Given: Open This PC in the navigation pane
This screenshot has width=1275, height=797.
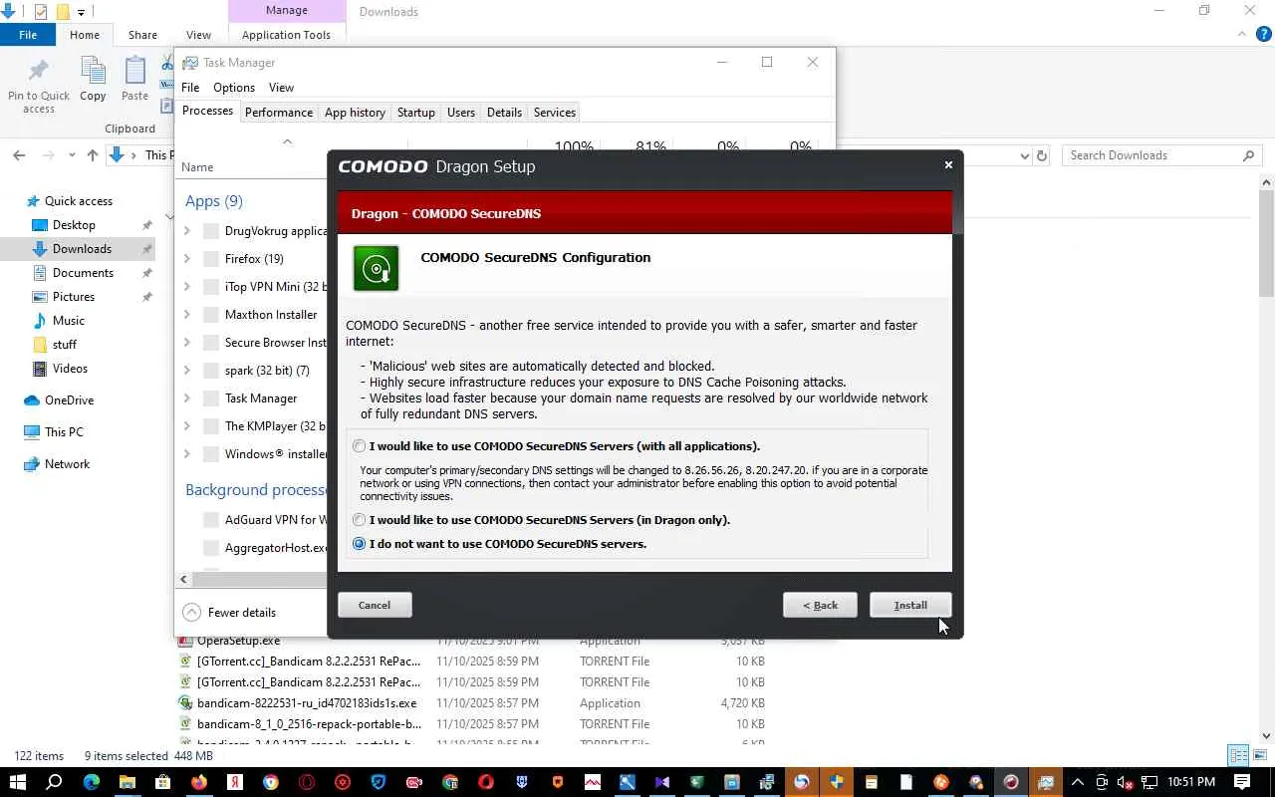Looking at the screenshot, I should (x=64, y=432).
